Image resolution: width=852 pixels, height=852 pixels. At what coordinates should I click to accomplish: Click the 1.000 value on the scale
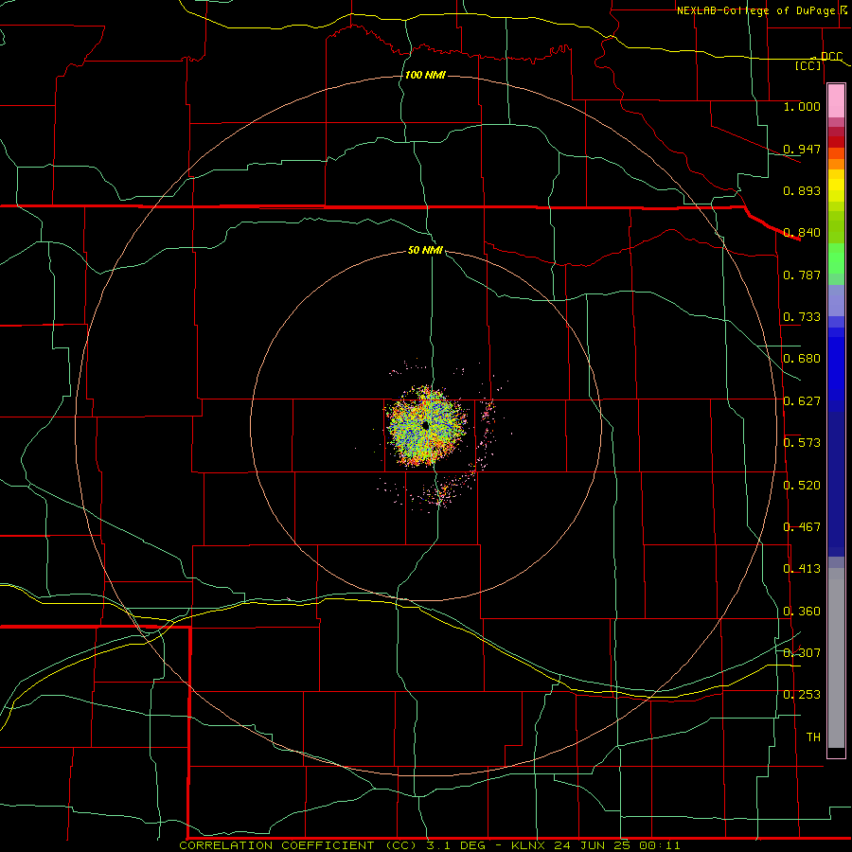coord(802,106)
